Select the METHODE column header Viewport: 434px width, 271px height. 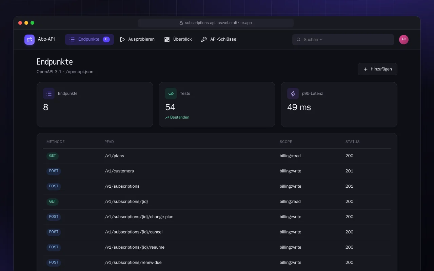pos(56,142)
